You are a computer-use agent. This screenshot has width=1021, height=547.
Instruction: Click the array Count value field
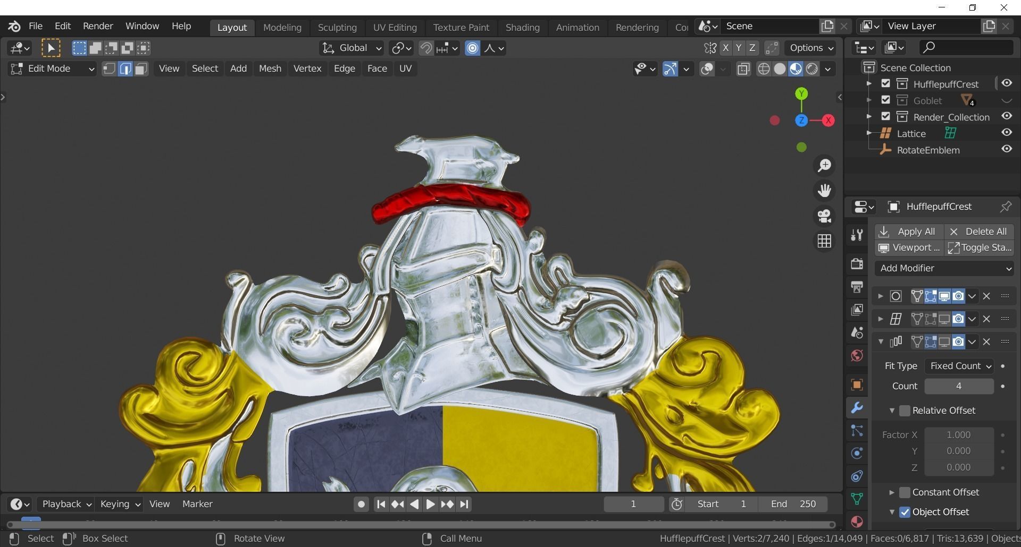click(x=959, y=386)
